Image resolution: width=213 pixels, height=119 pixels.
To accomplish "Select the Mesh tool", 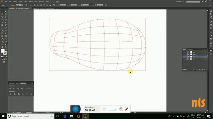I will [2, 36].
